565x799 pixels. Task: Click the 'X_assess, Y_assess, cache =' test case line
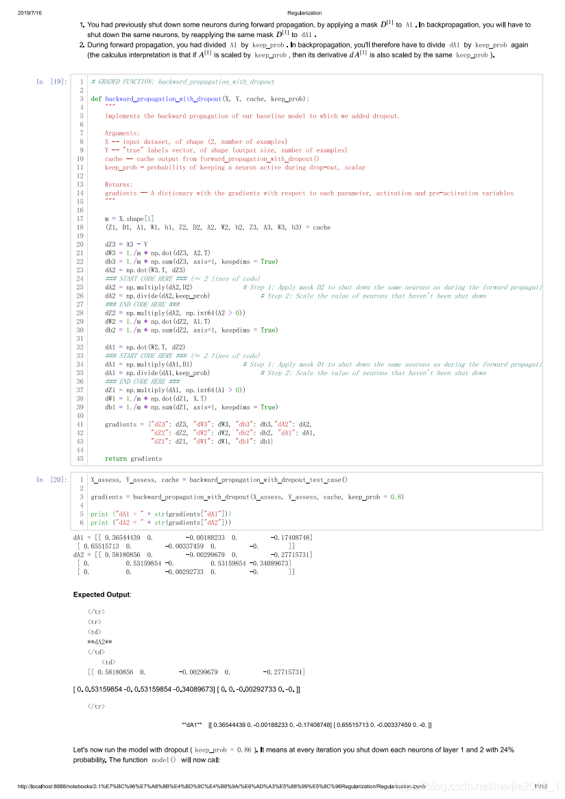point(219,480)
